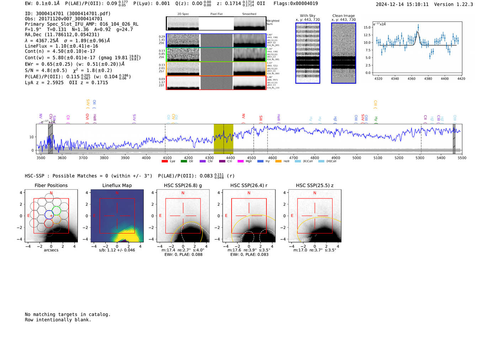Viewport: 498px width, 339px height.
Task: Click the Flags:0x00004019 text
Action: 296,4
